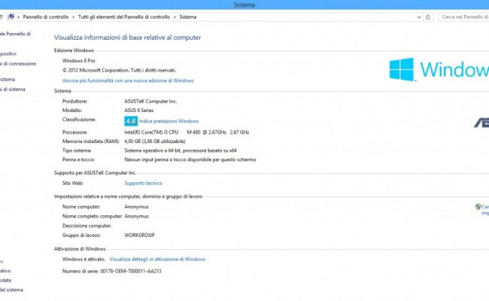Open 'Indice prestazioni Windows' link
489x301 pixels.
(x=169, y=121)
